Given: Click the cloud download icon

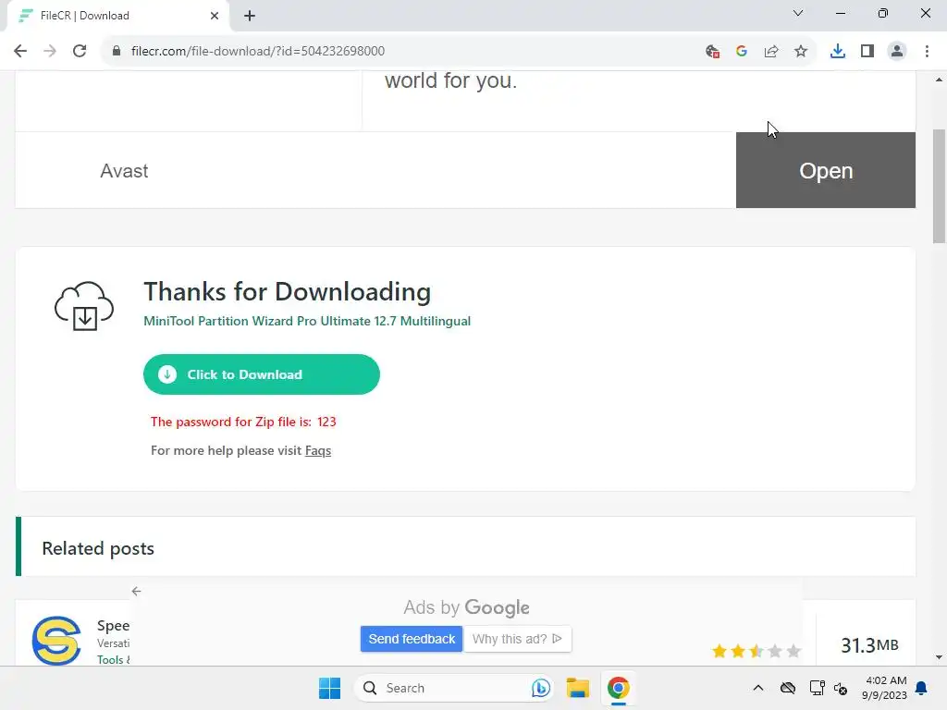Looking at the screenshot, I should point(84,306).
